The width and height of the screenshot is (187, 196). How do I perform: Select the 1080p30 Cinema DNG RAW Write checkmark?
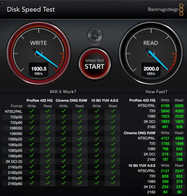coord(63,145)
